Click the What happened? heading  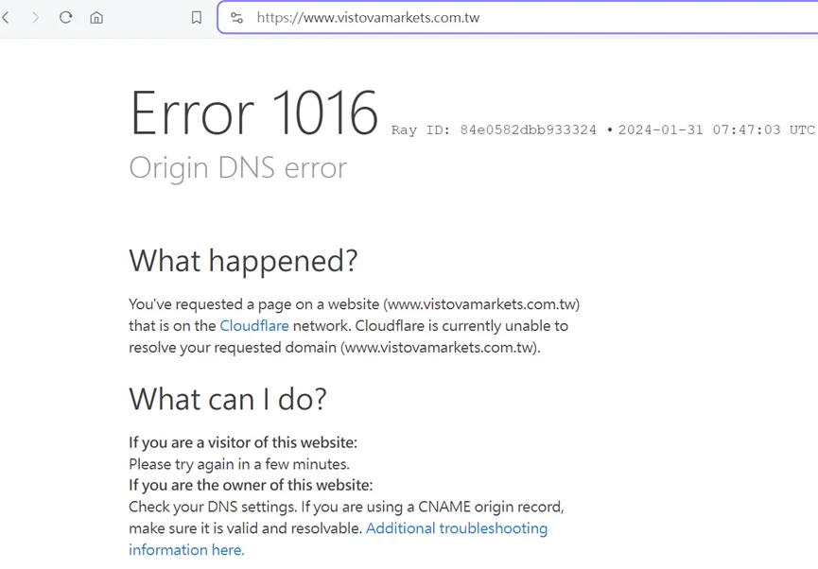click(x=243, y=261)
